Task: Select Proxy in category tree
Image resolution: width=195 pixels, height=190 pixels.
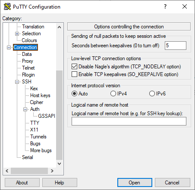Action: pos(28,61)
